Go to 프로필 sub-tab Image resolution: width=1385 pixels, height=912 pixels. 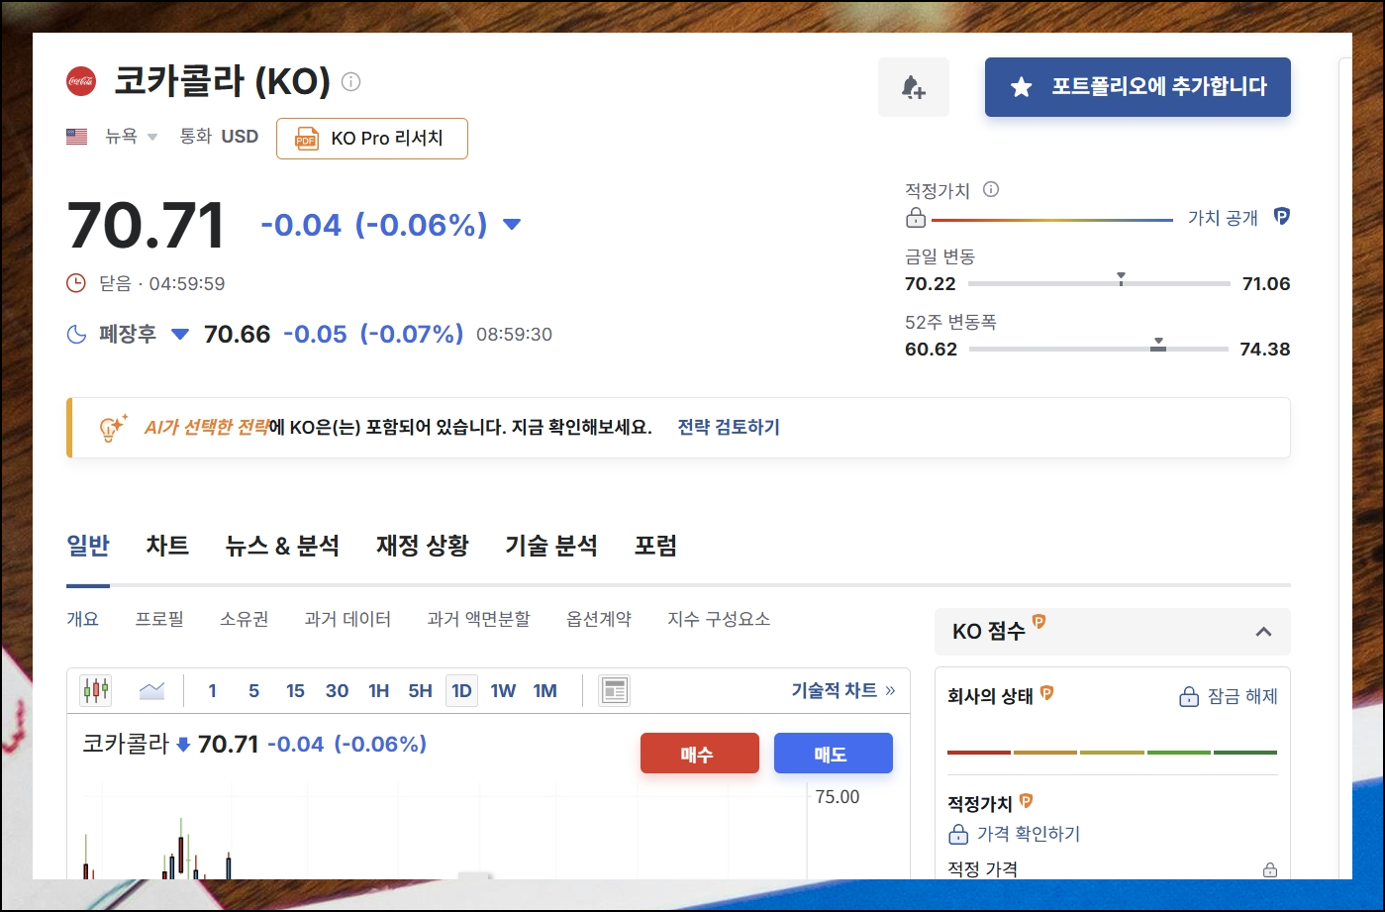click(x=159, y=619)
